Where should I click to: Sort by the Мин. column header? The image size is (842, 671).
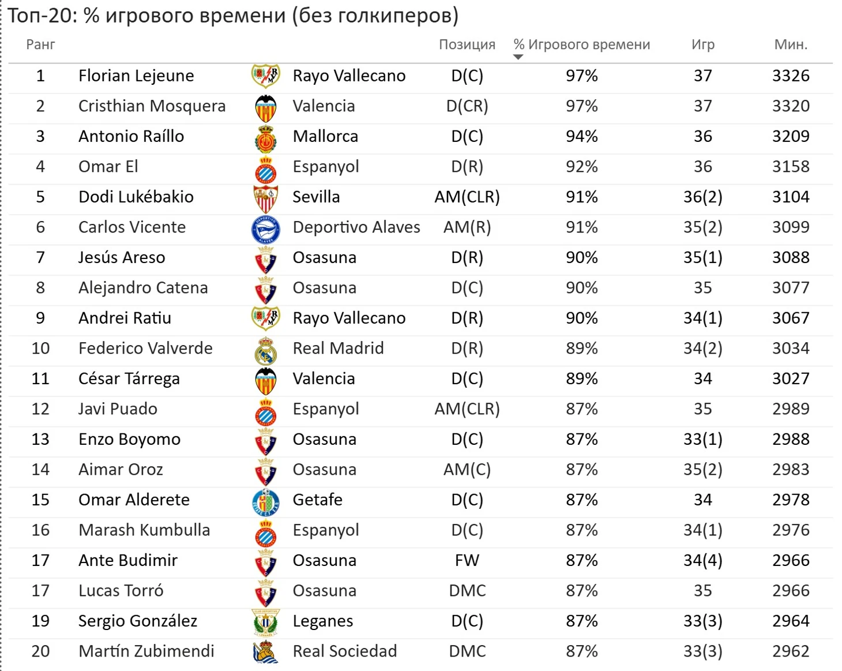pyautogui.click(x=791, y=44)
